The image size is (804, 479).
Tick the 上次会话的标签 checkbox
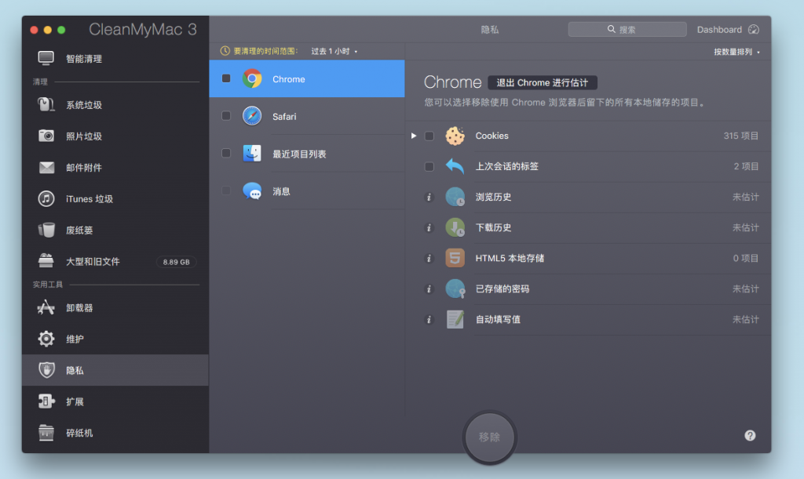click(x=429, y=166)
